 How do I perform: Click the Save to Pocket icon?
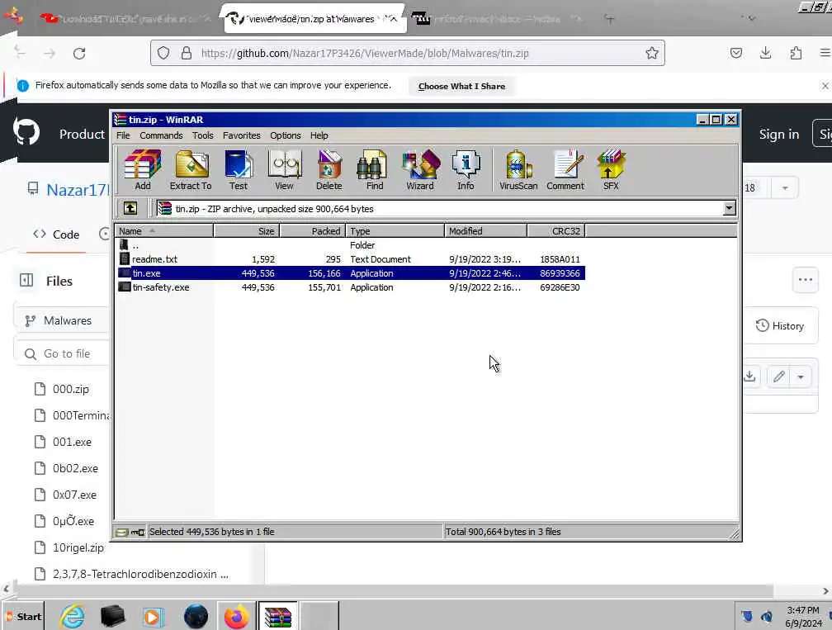click(x=736, y=53)
